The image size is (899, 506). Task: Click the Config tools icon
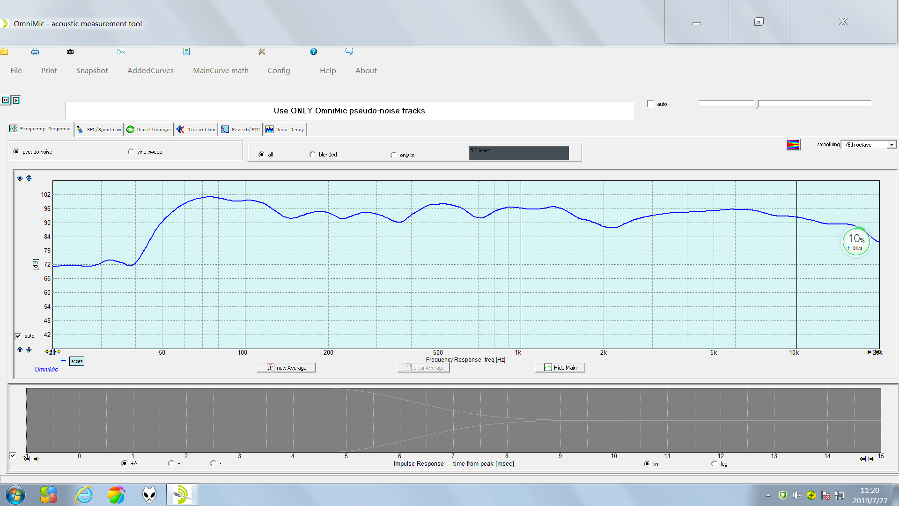(262, 52)
